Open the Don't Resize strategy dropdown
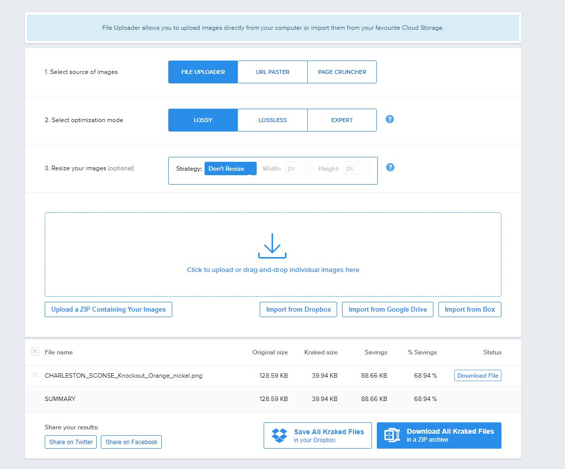Screen dimensions: 565x469 tap(230, 168)
